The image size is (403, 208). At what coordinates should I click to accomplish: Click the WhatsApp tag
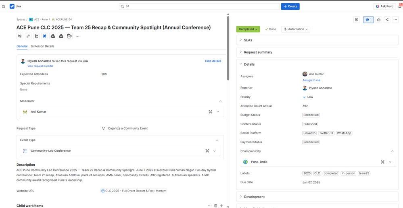click(344, 133)
